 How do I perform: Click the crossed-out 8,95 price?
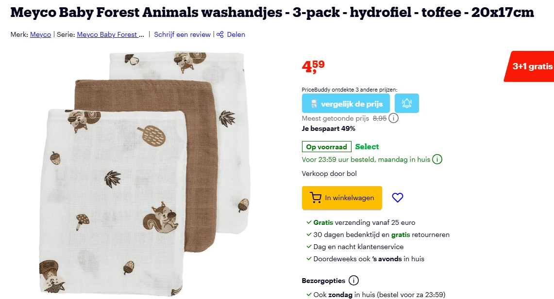click(x=379, y=118)
